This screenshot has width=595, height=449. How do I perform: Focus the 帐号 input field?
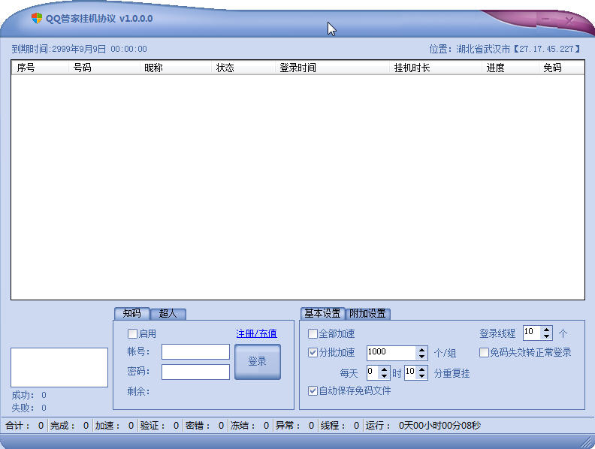click(x=195, y=352)
